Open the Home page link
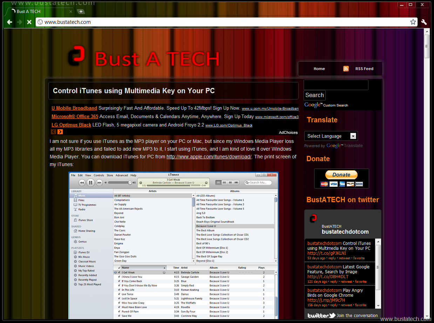434x323 pixels. [x=319, y=69]
